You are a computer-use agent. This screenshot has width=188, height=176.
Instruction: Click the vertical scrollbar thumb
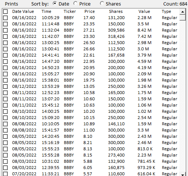click(x=182, y=18)
